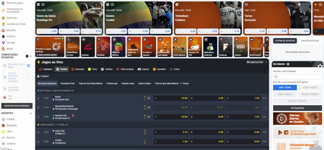The width and height of the screenshot is (324, 150).
Task: Switch to Highlights live tab
Action: (46, 69)
